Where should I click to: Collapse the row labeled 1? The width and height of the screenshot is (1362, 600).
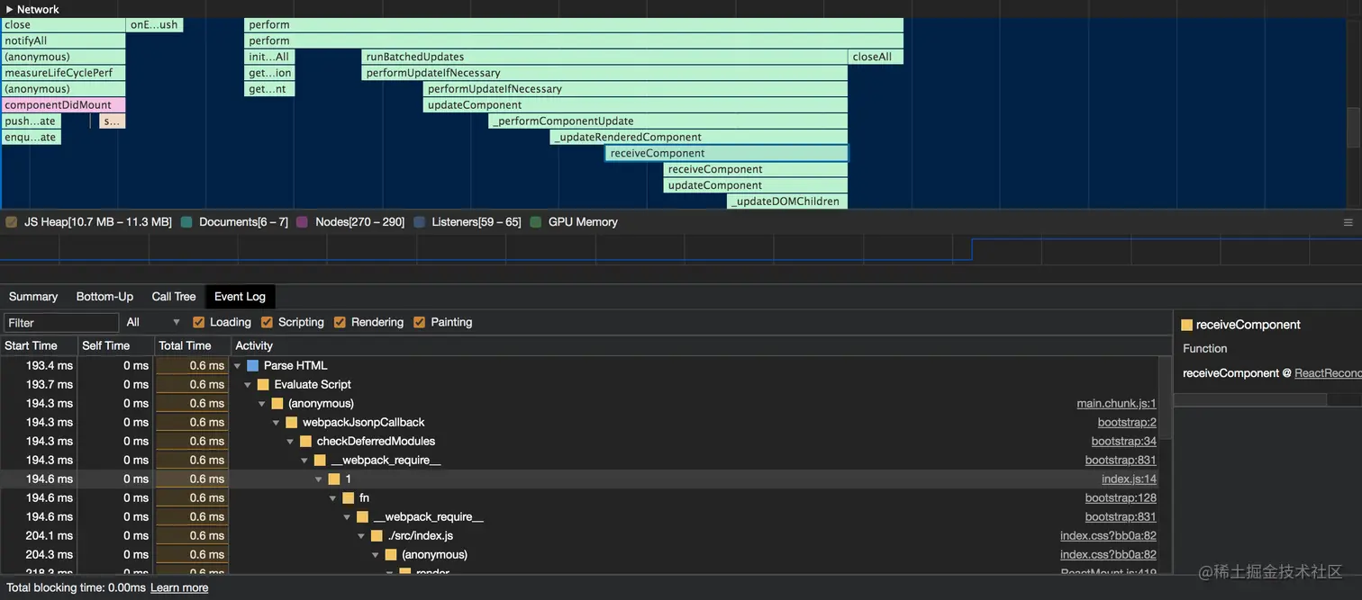click(x=319, y=479)
